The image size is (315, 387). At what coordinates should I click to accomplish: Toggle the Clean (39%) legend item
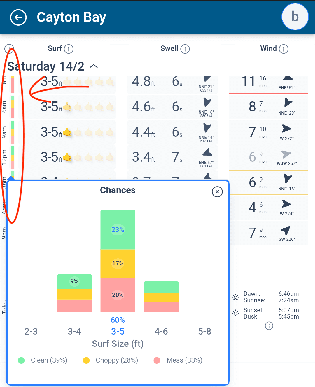coord(43,360)
